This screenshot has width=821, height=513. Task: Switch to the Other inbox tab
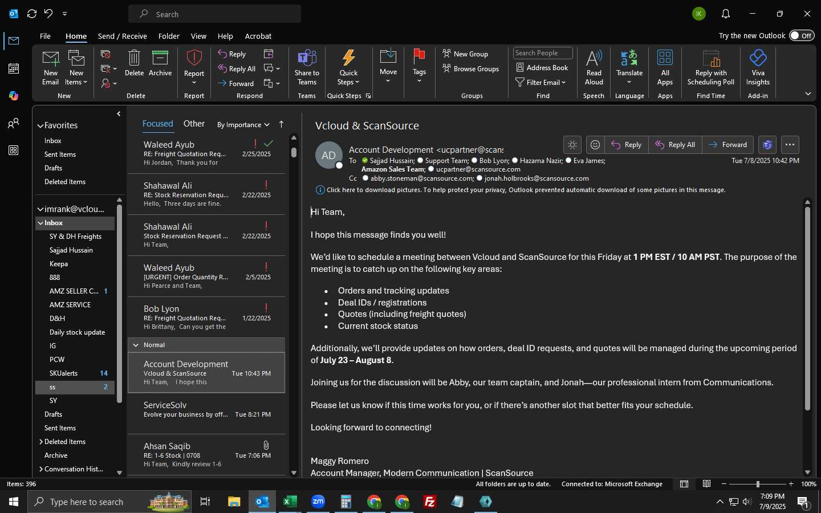click(x=194, y=124)
